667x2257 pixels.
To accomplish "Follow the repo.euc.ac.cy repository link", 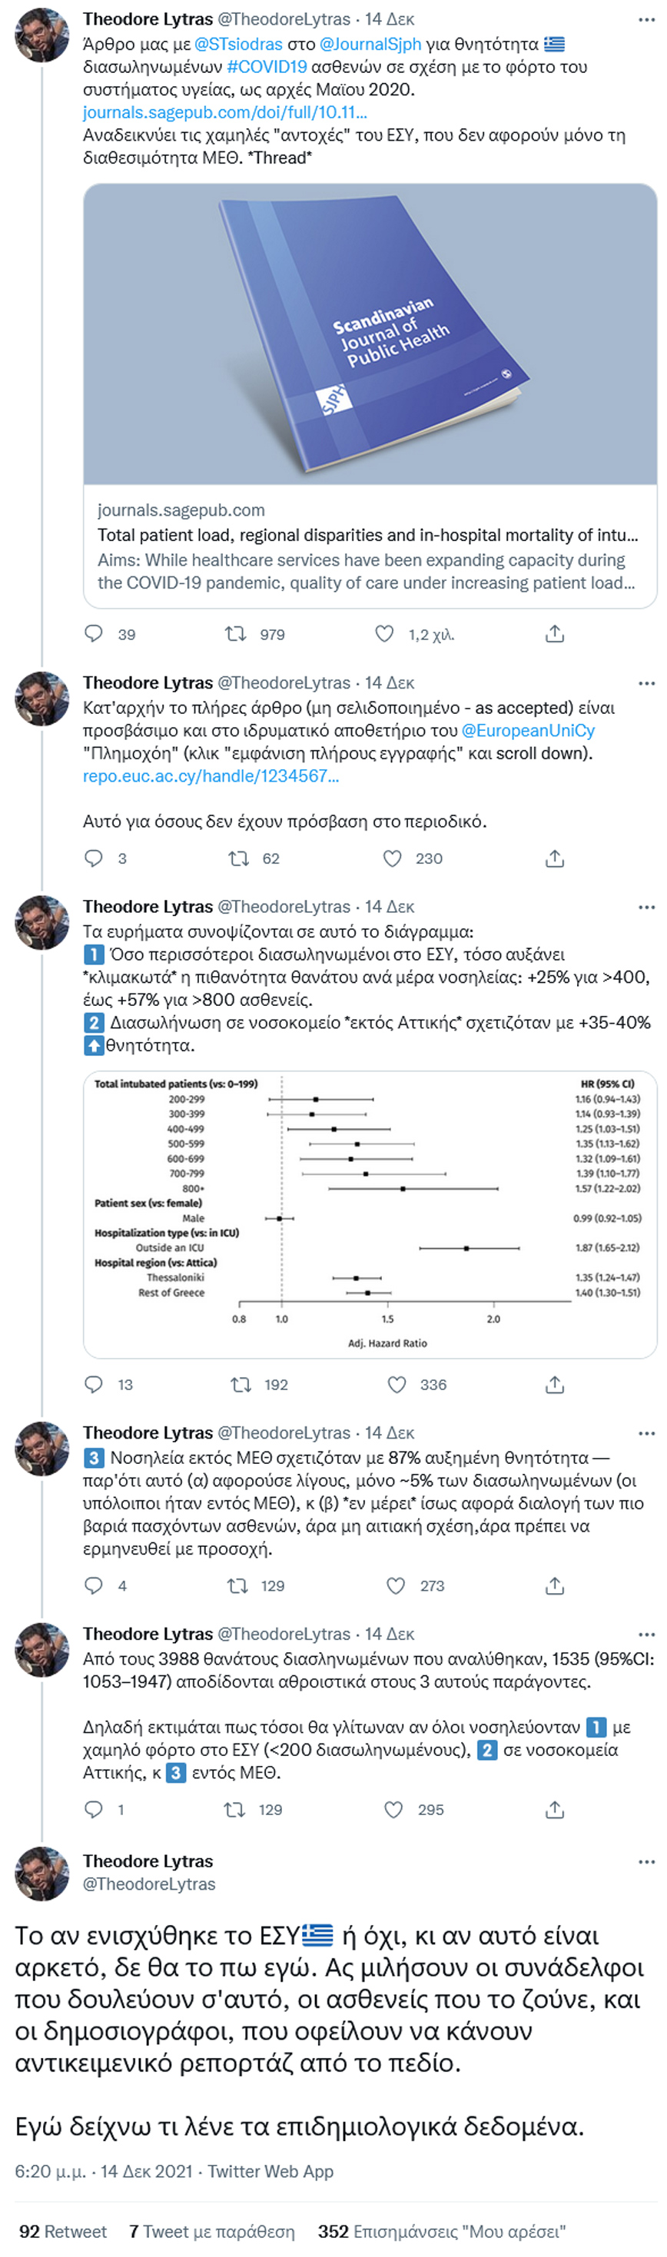I will pos(211,775).
